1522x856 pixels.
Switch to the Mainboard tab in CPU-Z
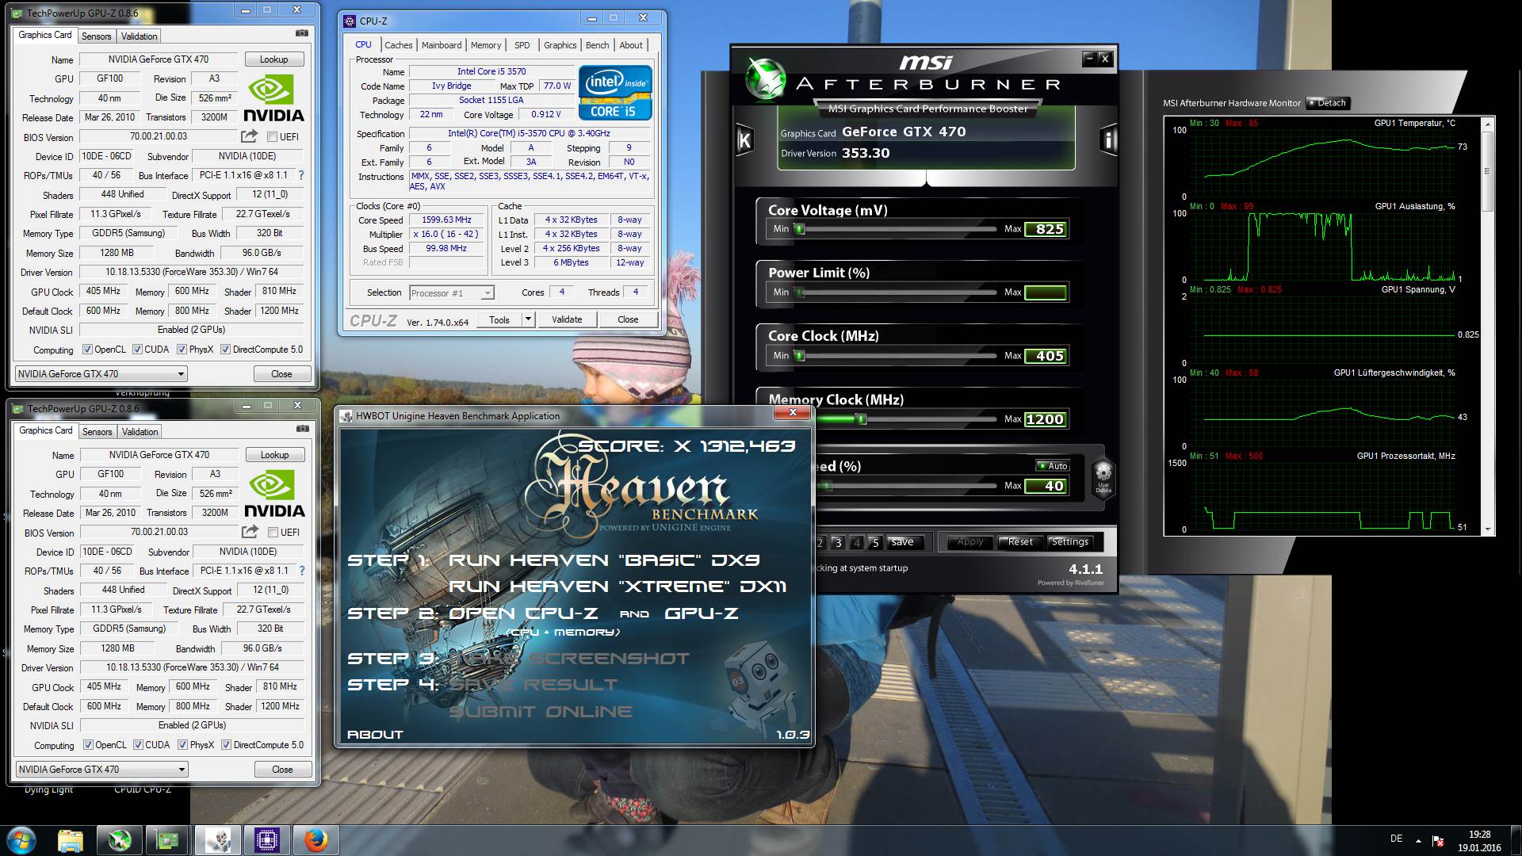pos(442,45)
